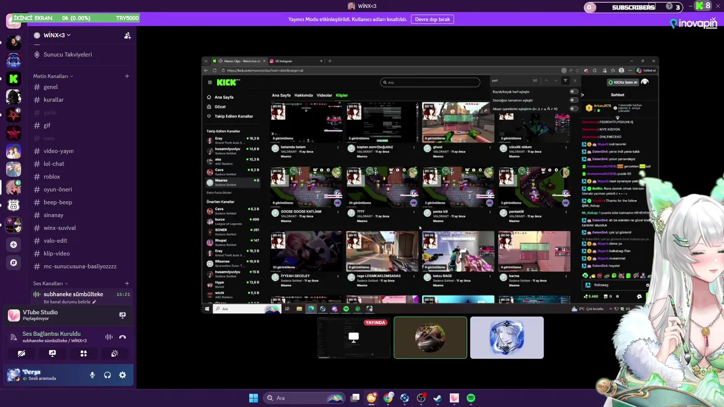Select the blue-haired avatar participant tile
This screenshot has width=724, height=407.
tap(507, 337)
